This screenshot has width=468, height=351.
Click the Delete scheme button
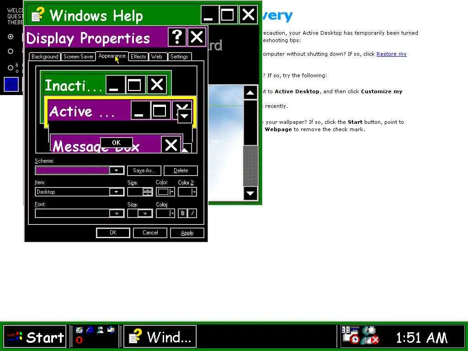[x=181, y=170]
